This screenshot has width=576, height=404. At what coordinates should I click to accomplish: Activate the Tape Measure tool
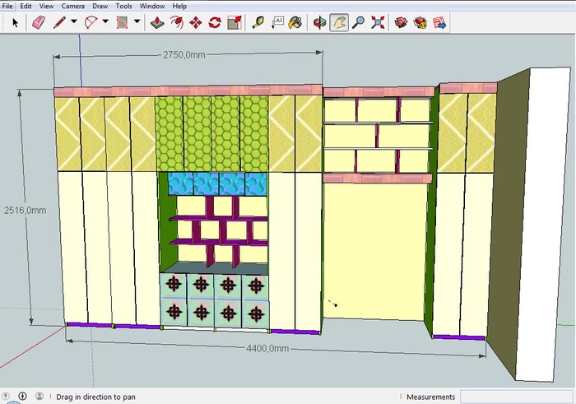coord(258,23)
